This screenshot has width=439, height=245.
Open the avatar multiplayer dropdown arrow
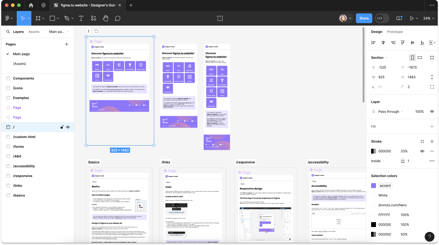350,18
